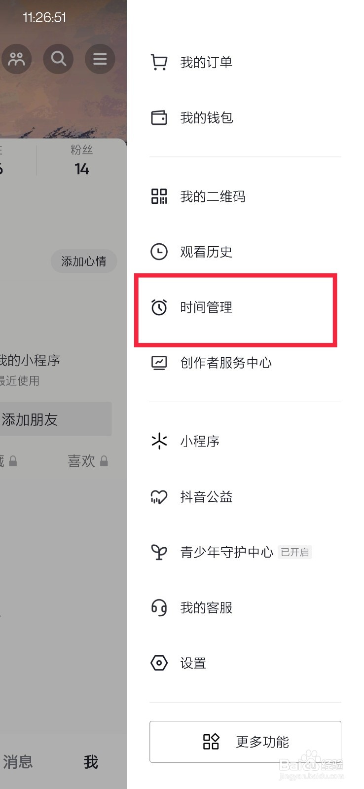364x789 pixels.
Task: Tap the asterisk icon for 小程序
Action: (x=159, y=441)
